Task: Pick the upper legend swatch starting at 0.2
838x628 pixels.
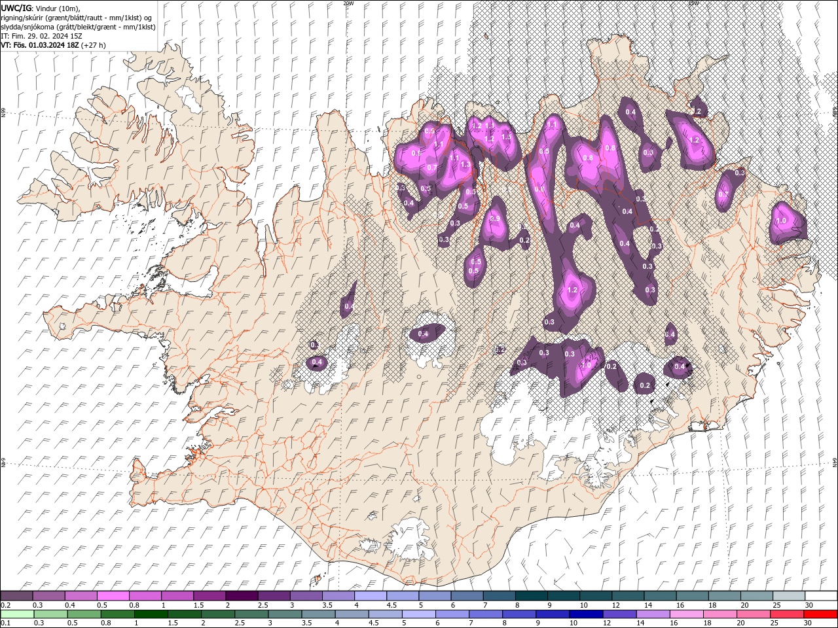Action: pos(16,596)
